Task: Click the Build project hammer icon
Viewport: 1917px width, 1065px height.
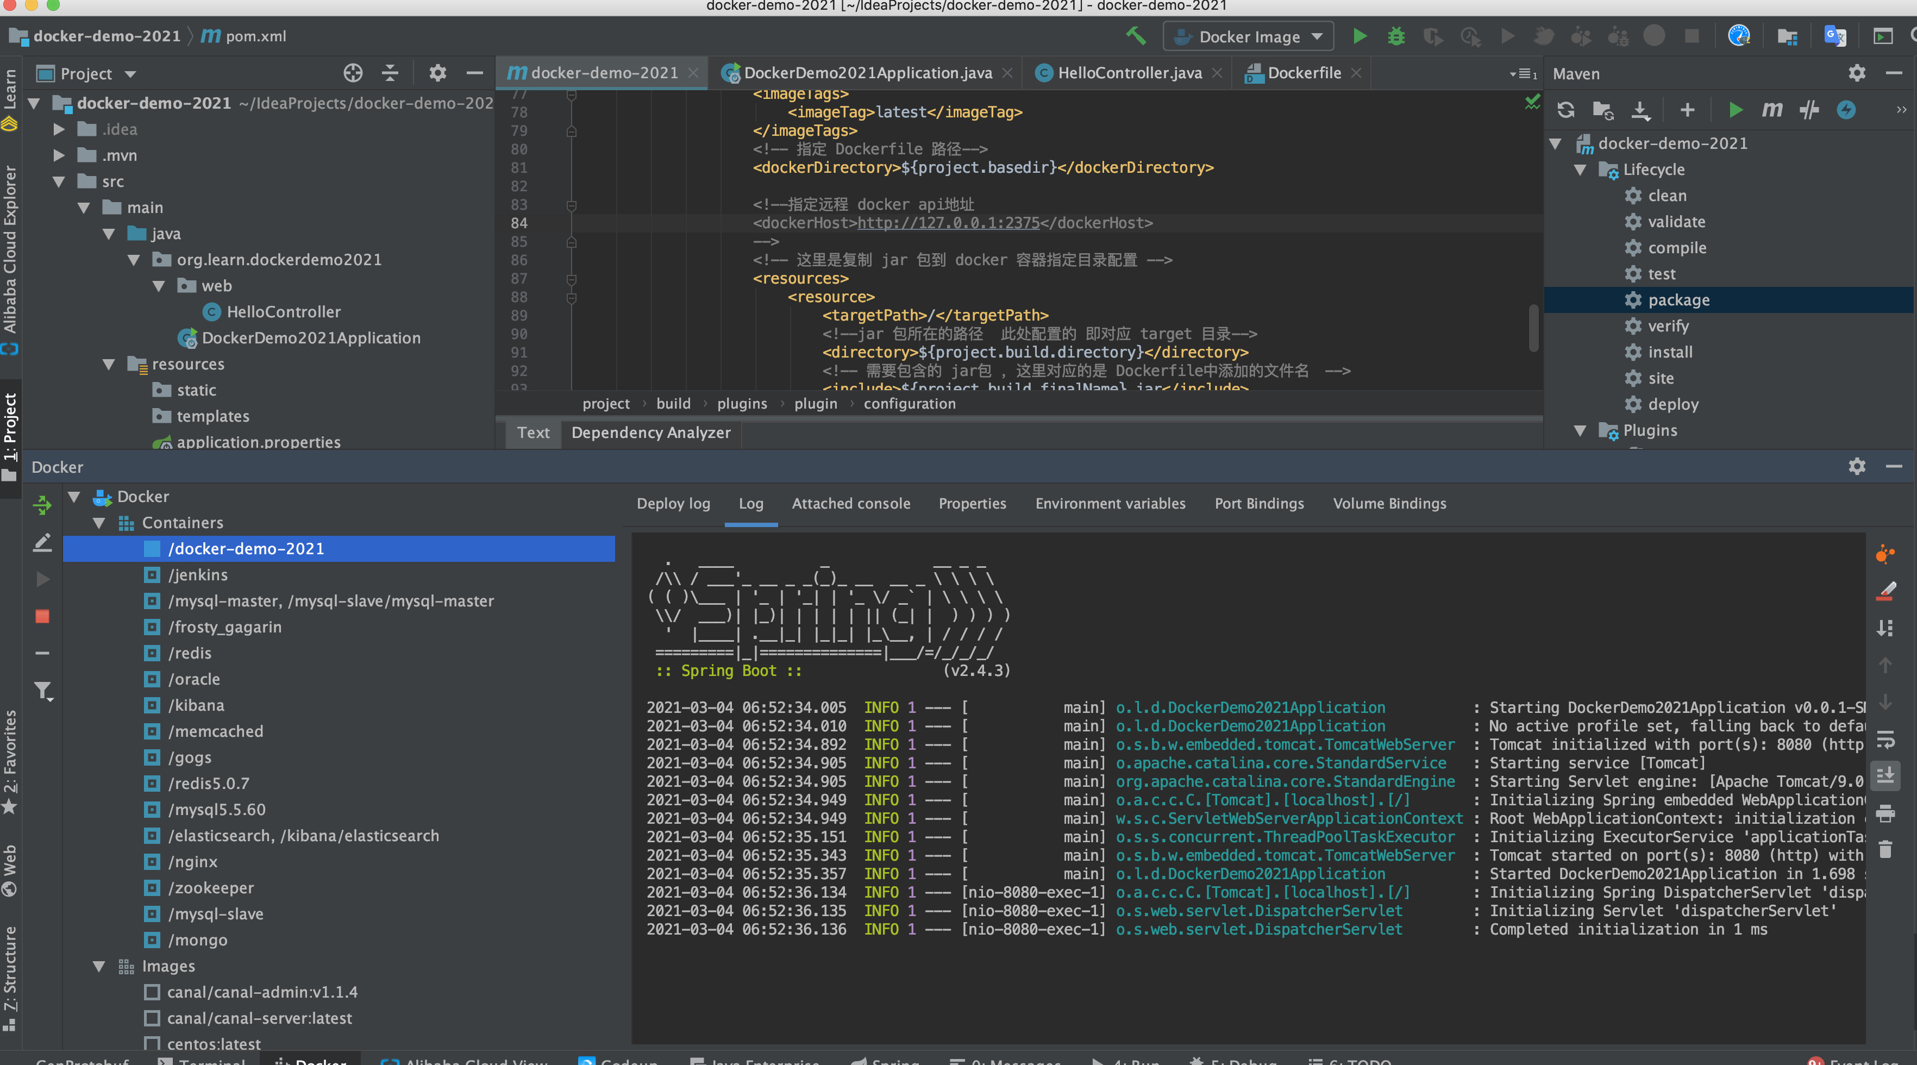Action: coord(1136,36)
